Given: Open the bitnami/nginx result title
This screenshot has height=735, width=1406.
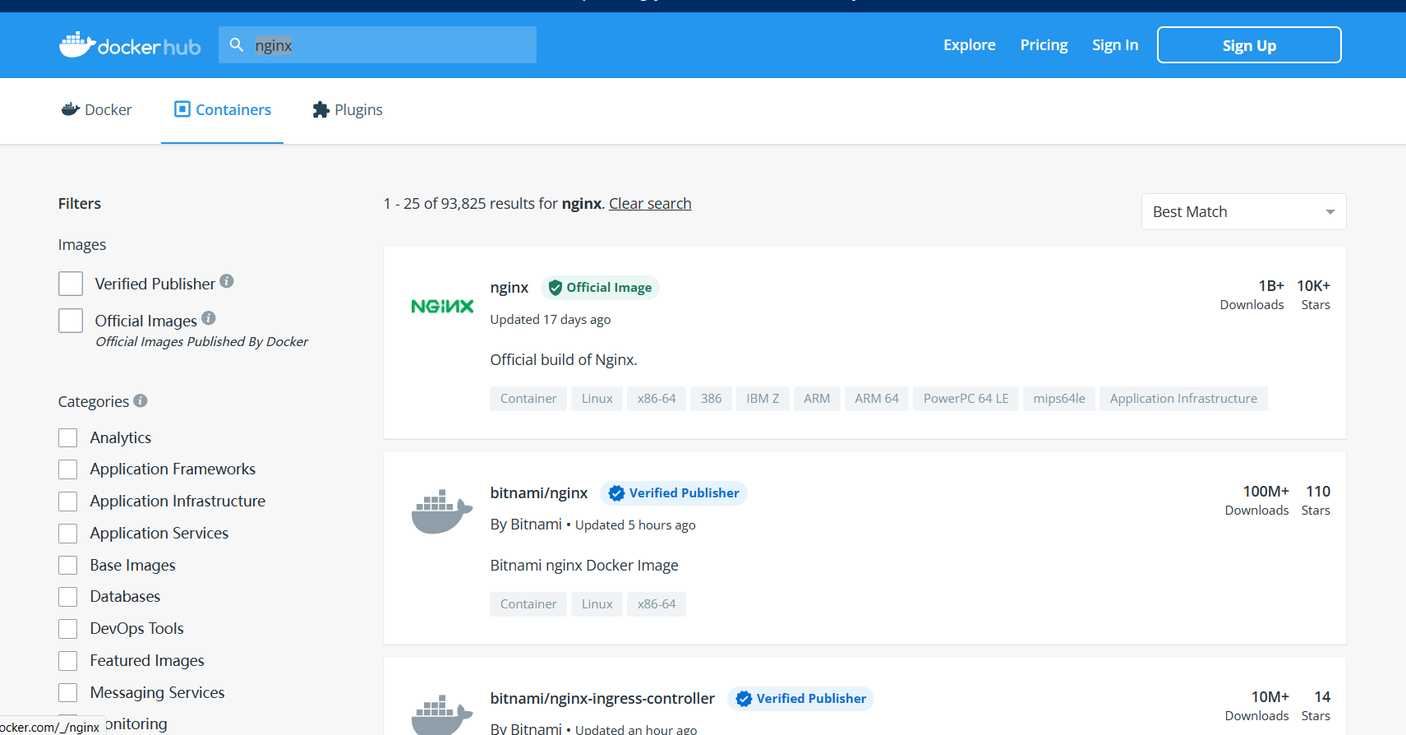Looking at the screenshot, I should 539,493.
